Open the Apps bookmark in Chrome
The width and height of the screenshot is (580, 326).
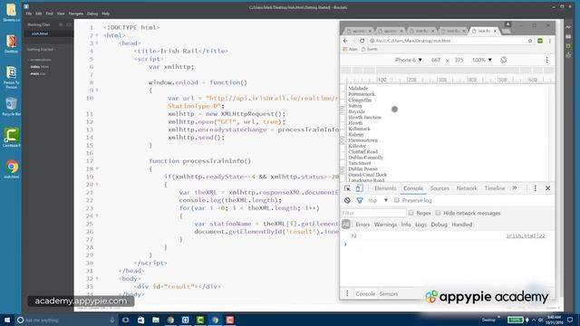(x=351, y=49)
